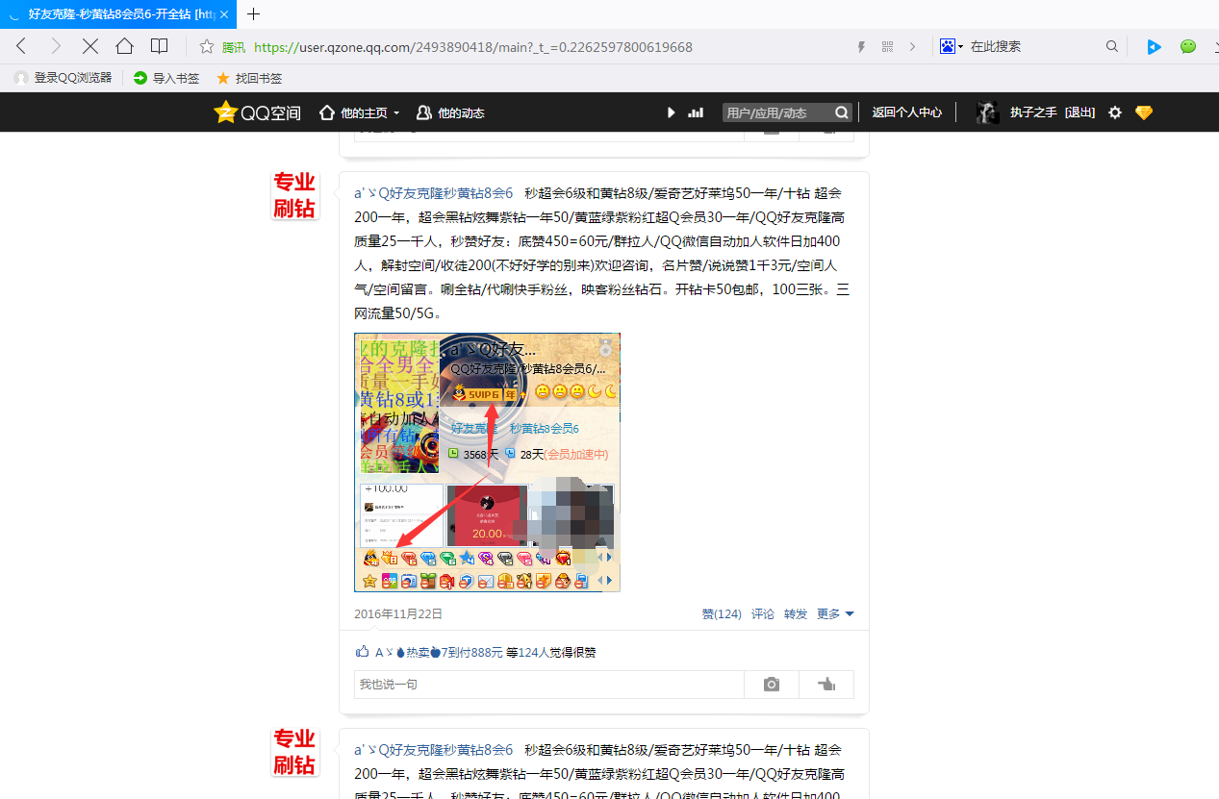The width and height of the screenshot is (1219, 799).
Task: Click the browser search magnifier icon
Action: [1112, 46]
